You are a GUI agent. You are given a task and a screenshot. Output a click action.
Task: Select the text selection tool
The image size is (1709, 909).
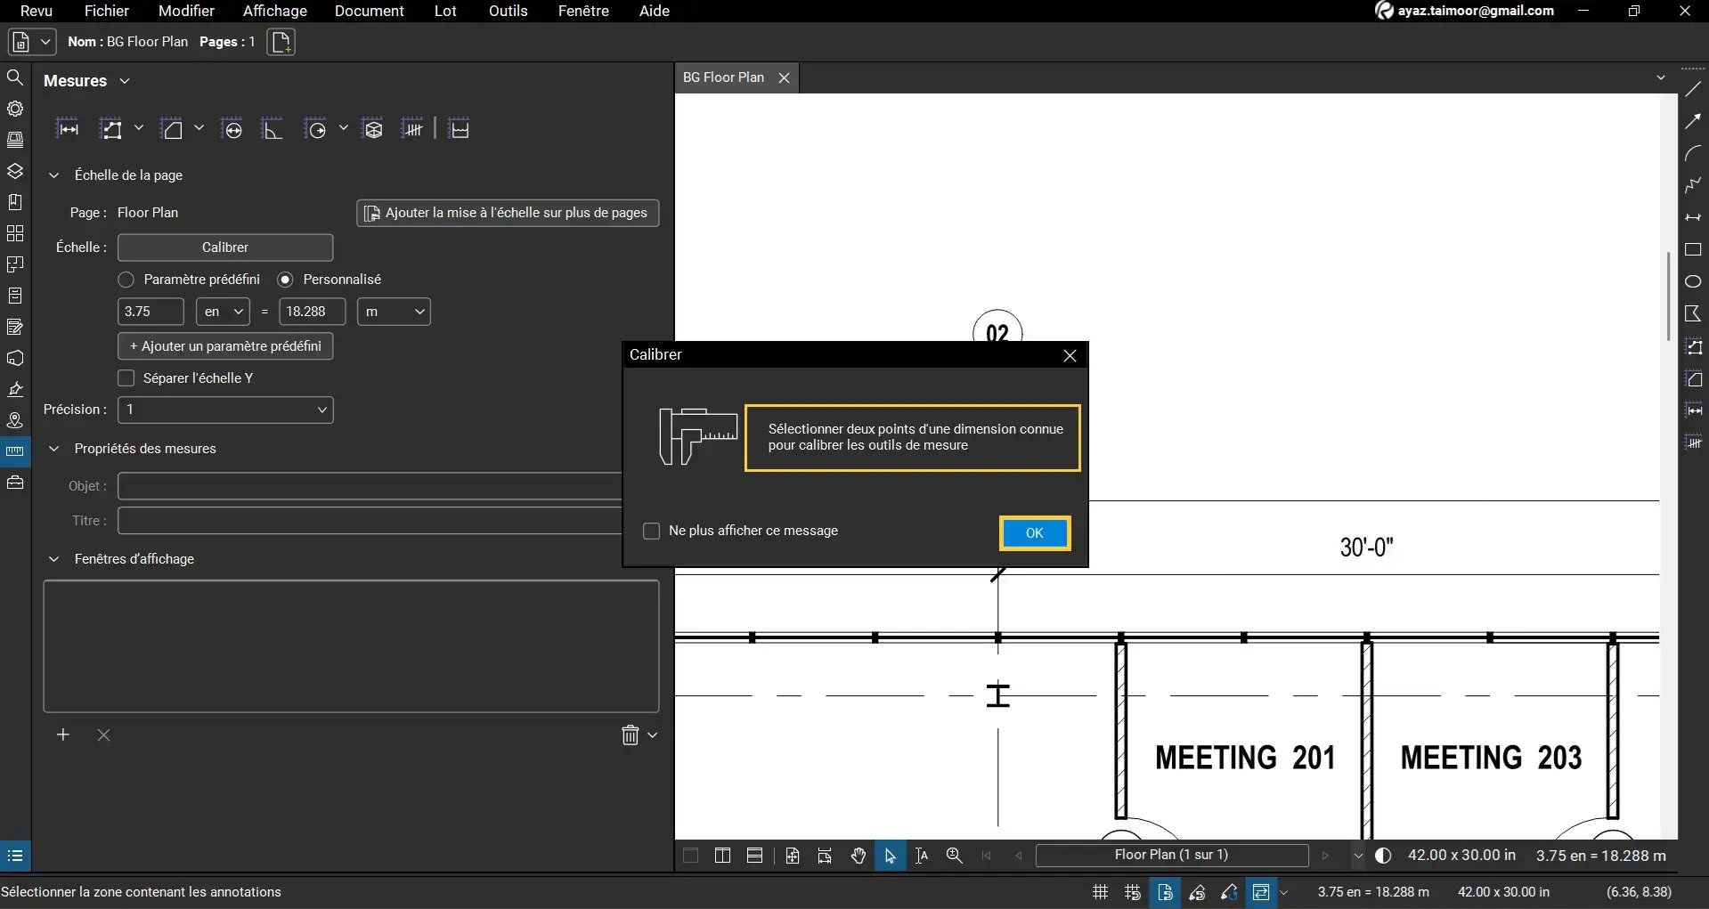coord(922,856)
